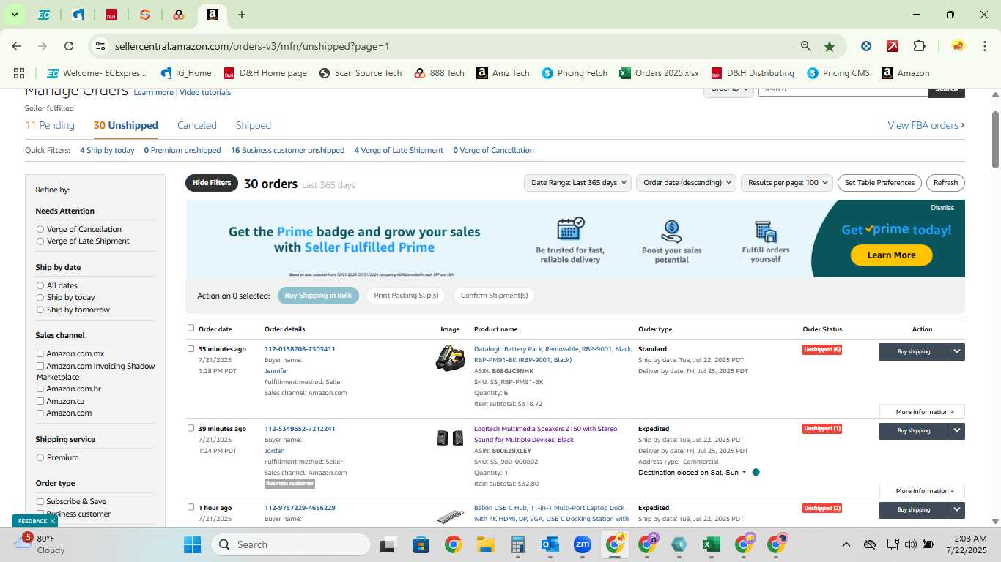Viewport: 1001px width, 562px height.
Task: Click the zoom magnifier icon in address bar
Action: [x=806, y=46]
